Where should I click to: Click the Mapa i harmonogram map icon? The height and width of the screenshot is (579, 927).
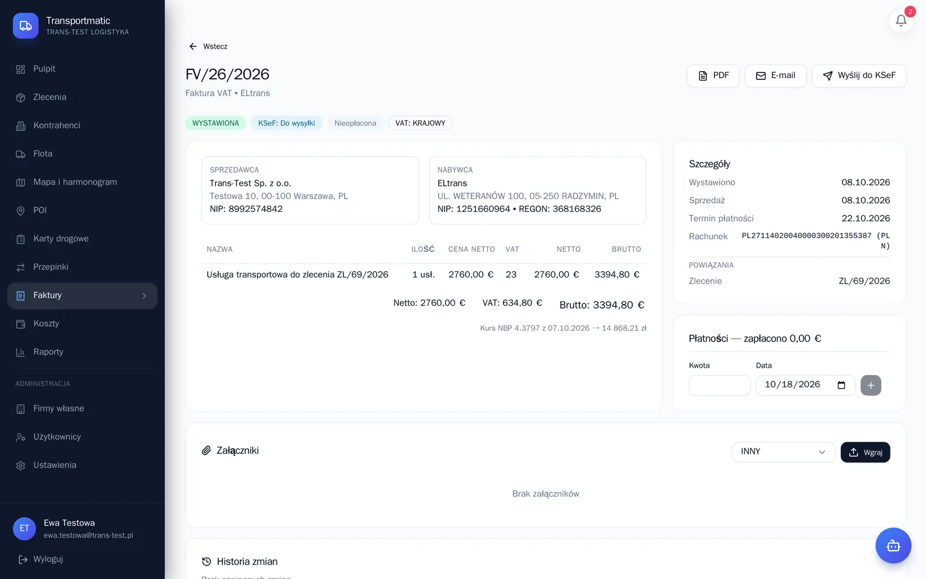pos(21,182)
